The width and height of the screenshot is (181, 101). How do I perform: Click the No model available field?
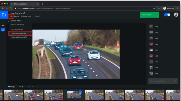(x=163, y=81)
